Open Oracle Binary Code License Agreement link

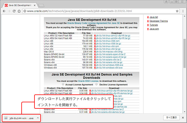pyautogui.click(x=93, y=23)
